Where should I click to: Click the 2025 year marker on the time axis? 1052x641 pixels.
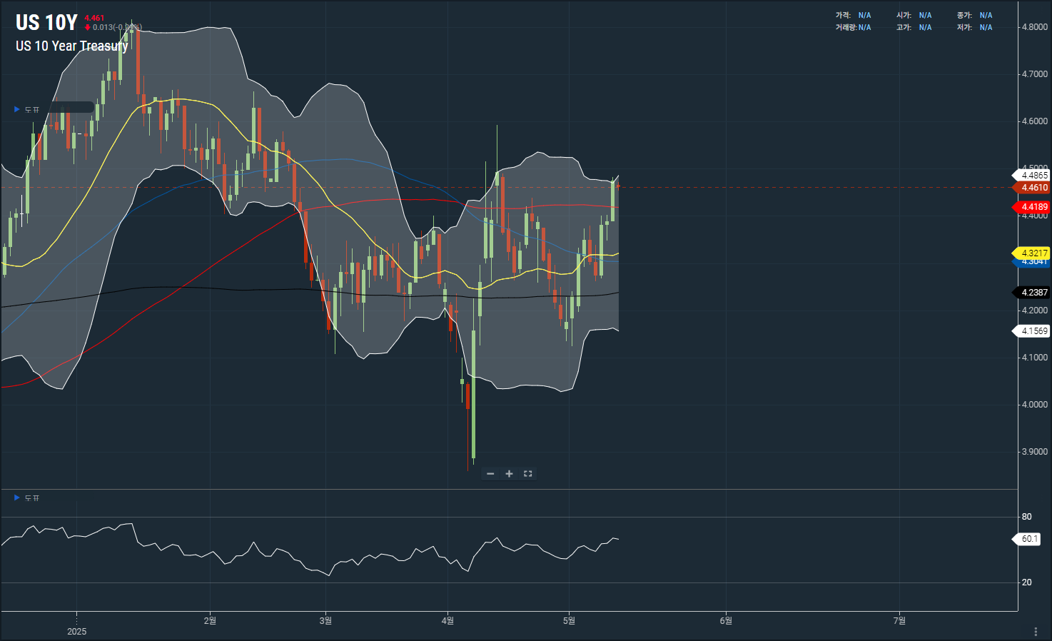pyautogui.click(x=76, y=631)
